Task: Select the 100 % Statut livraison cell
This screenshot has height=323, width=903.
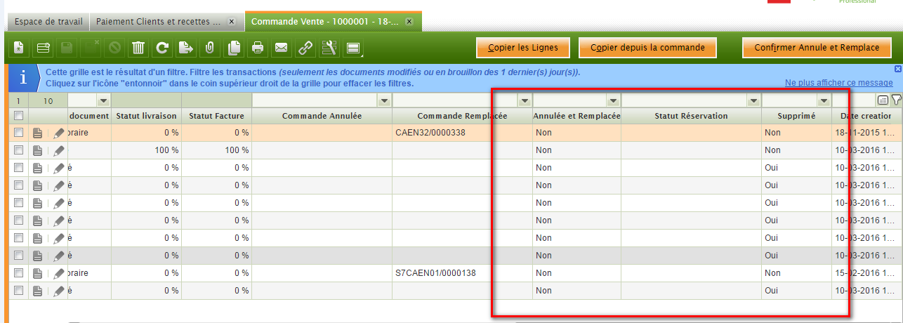Action: click(x=146, y=150)
